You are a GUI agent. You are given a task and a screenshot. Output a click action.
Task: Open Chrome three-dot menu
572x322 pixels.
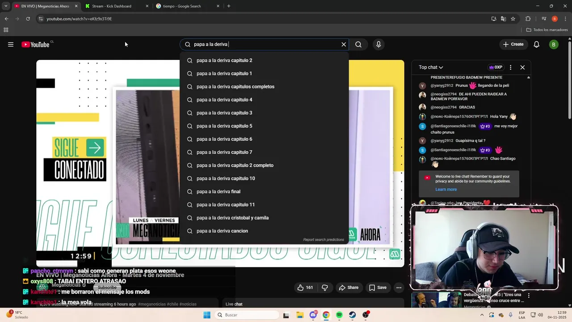565,19
